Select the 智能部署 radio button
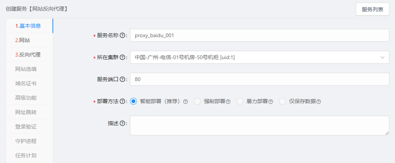 [133, 102]
